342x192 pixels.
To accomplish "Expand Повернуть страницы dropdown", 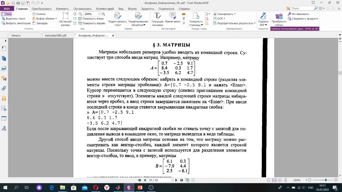I will click(202, 25).
